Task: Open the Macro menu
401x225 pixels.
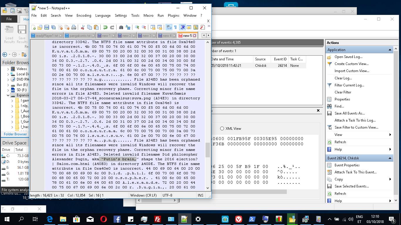Action: [149, 16]
